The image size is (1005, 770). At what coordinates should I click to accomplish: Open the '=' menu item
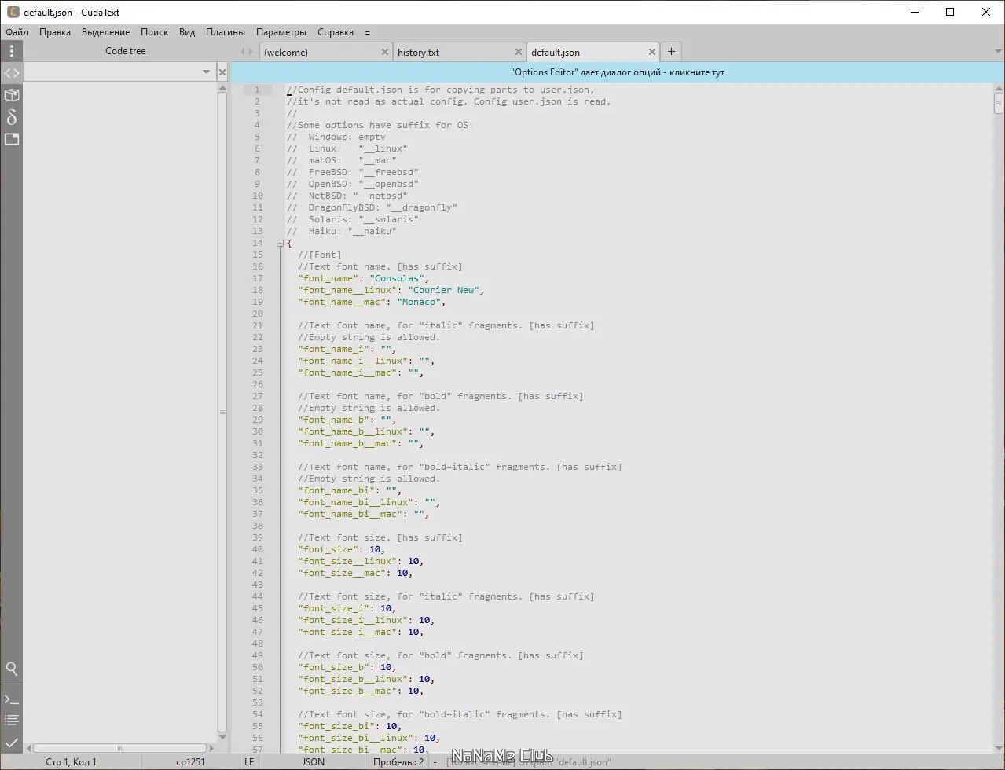[367, 32]
